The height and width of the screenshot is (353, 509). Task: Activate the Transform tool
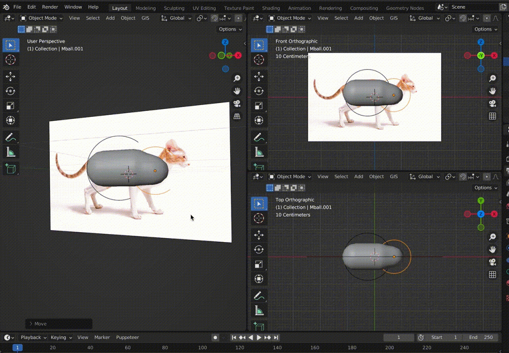[x=10, y=120]
